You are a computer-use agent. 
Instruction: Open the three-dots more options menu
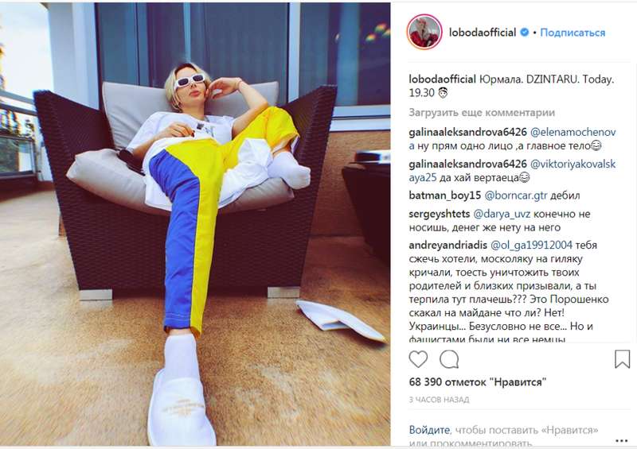click(622, 440)
